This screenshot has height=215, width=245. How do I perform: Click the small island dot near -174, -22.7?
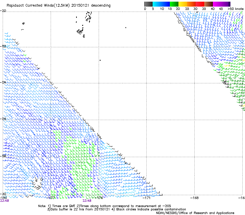(x=100, y=60)
